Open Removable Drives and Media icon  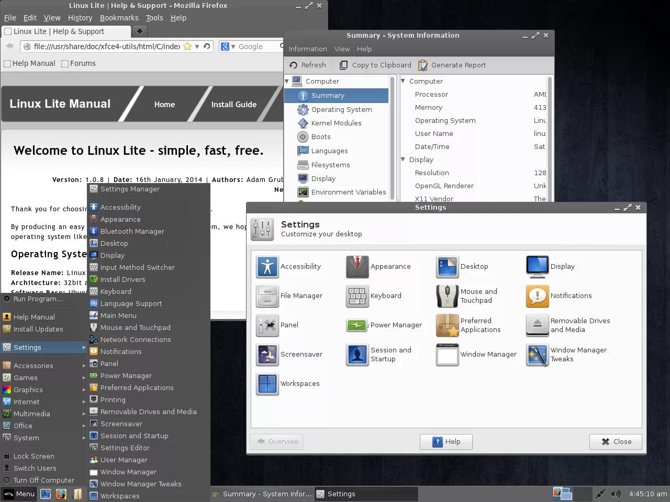point(538,325)
